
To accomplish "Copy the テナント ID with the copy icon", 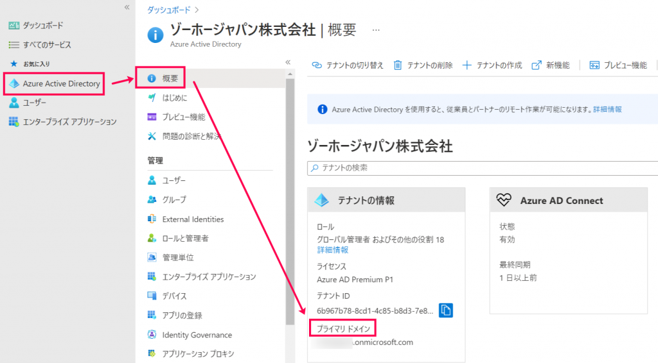I will pyautogui.click(x=446, y=310).
